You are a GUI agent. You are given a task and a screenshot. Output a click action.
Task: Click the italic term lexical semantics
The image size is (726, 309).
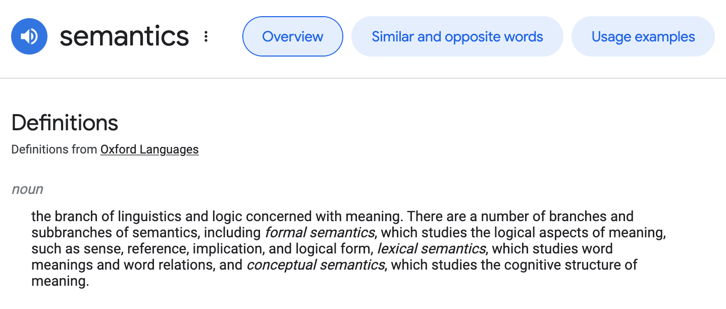[x=432, y=249]
